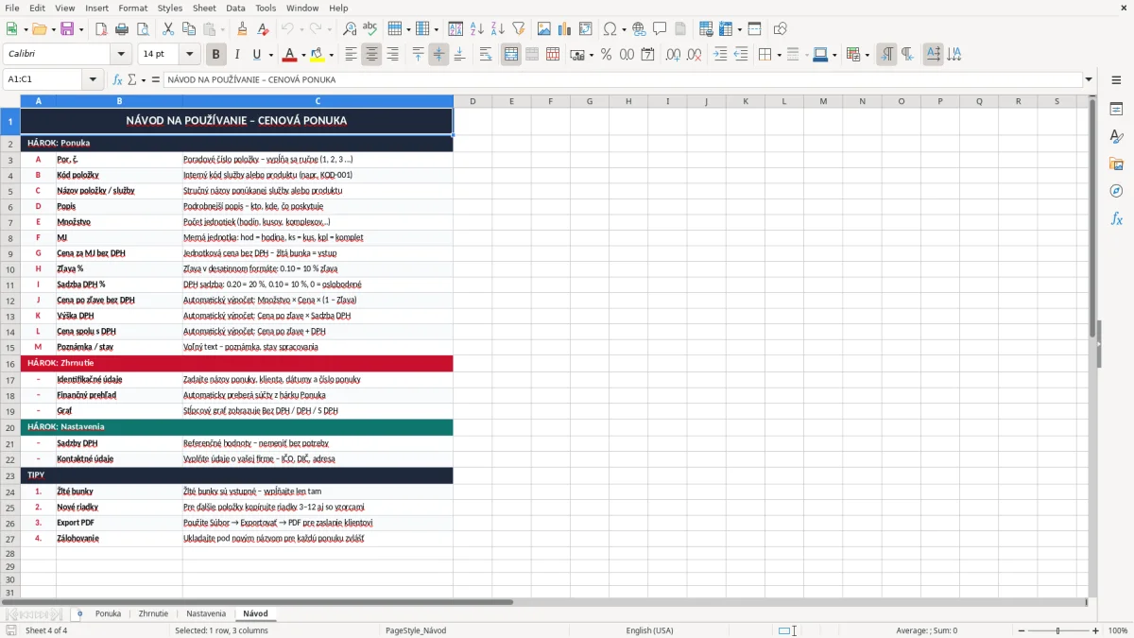Click the Sum sigma button
The width and height of the screenshot is (1134, 638).
[132, 79]
